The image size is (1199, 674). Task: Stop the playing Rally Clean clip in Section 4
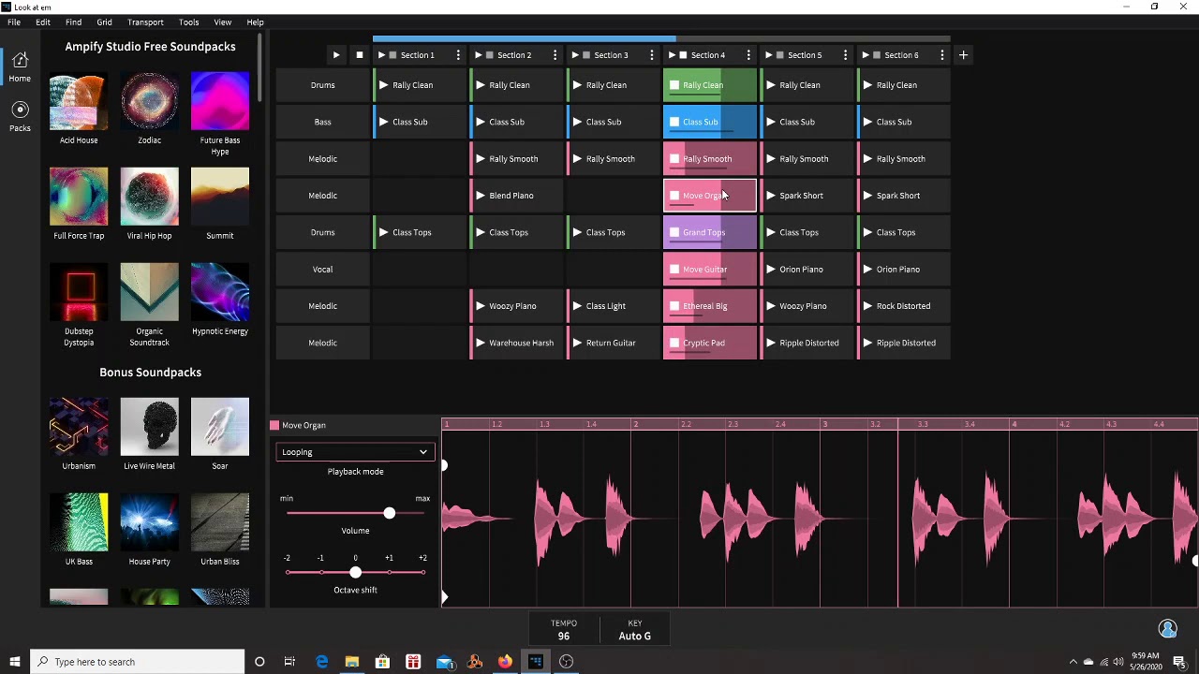click(x=674, y=85)
